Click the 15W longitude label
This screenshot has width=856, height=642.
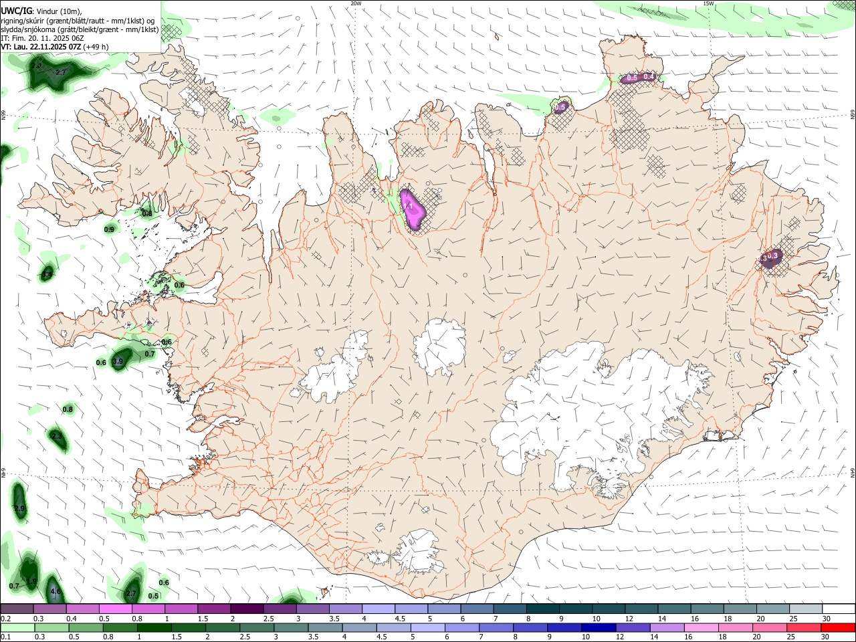pyautogui.click(x=709, y=3)
